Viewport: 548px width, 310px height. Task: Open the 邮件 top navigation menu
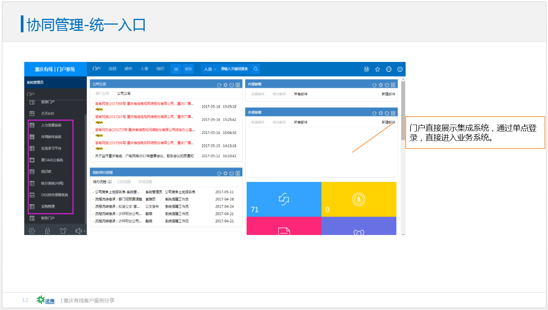pyautogui.click(x=128, y=69)
